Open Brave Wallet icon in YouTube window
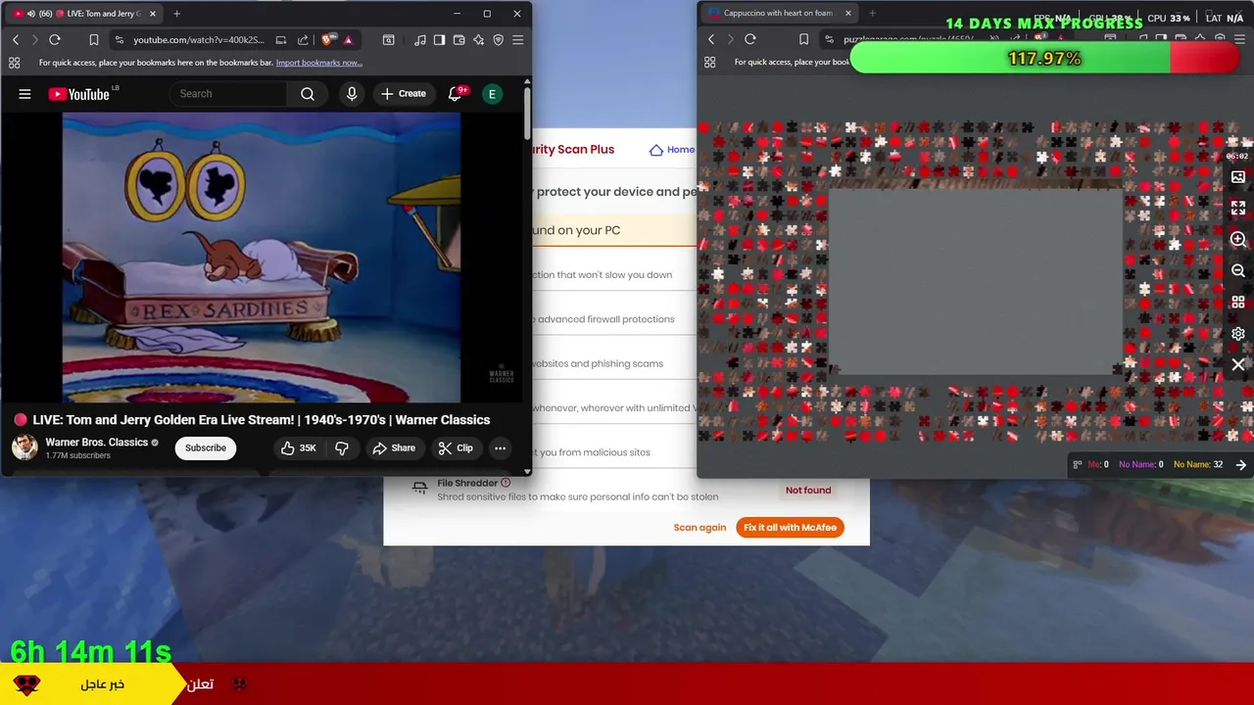This screenshot has width=1254, height=705. point(459,40)
